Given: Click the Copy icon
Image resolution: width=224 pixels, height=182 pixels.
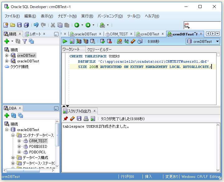Looking at the screenshot, I should pyautogui.click(x=60, y=25).
